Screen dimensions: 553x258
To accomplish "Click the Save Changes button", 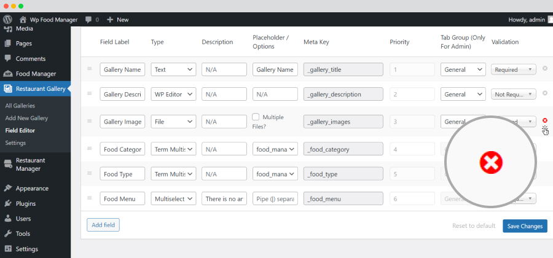I will [x=525, y=226].
